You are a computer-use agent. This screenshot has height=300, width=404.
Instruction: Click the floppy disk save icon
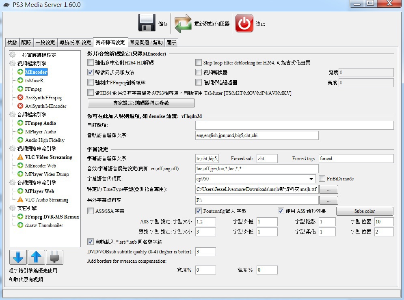pyautogui.click(x=147, y=23)
